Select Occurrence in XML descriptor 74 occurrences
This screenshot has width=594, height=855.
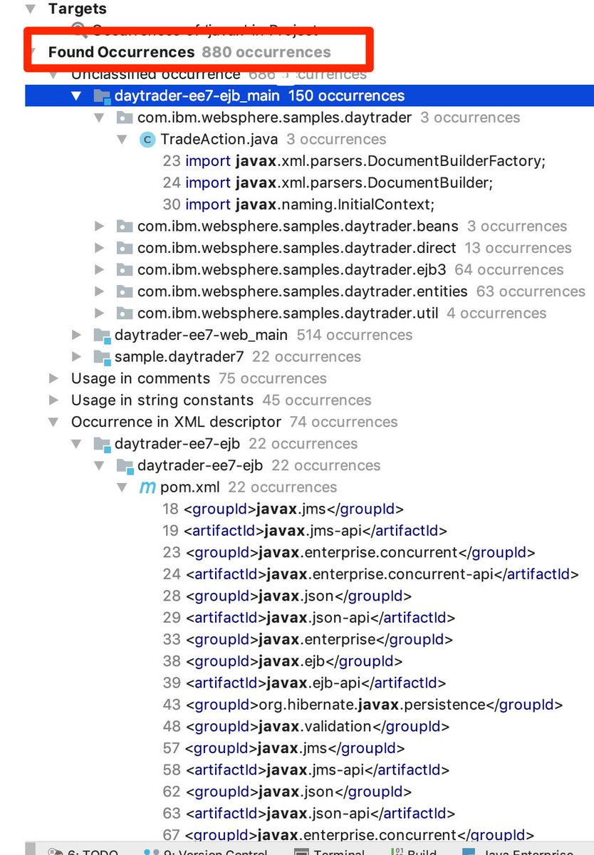coord(234,422)
